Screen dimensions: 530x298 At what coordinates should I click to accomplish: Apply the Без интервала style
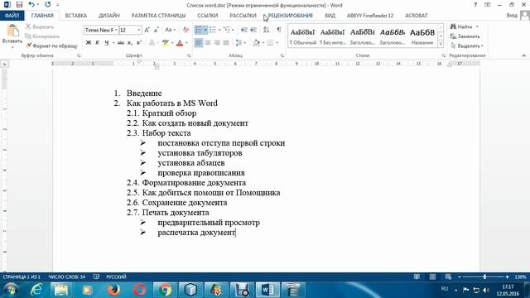coord(333,36)
